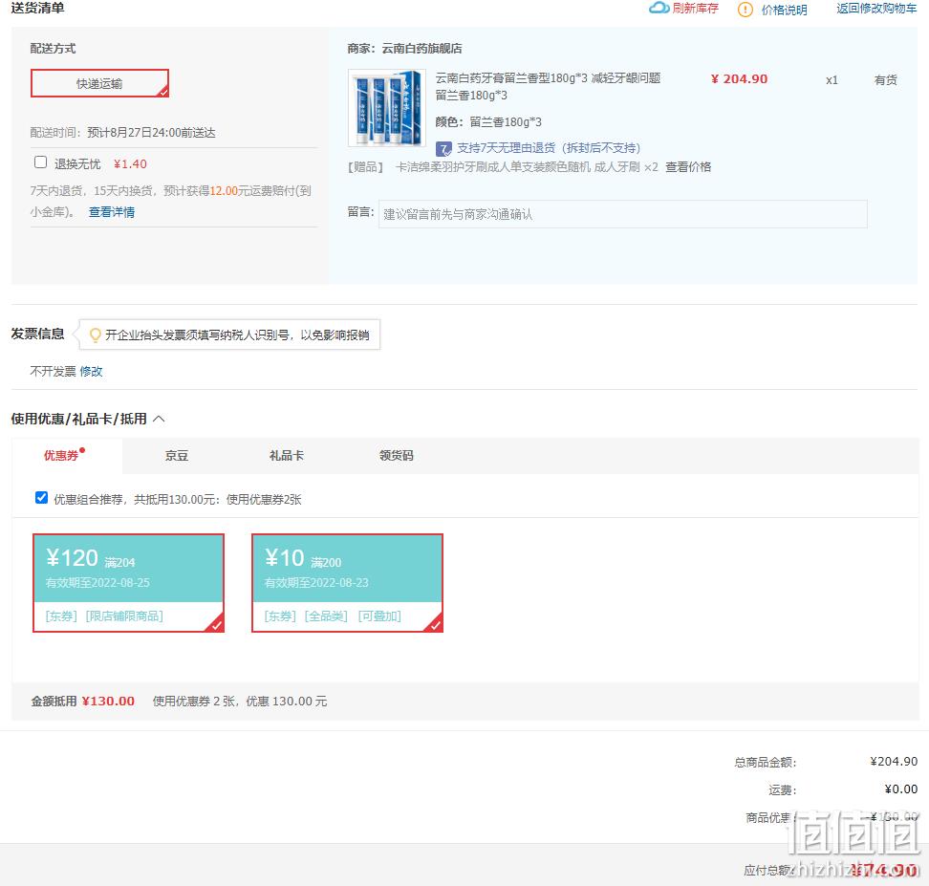Viewport: 929px width, 886px height.
Task: Click the invoice tip lightbulb icon
Action: (95, 335)
